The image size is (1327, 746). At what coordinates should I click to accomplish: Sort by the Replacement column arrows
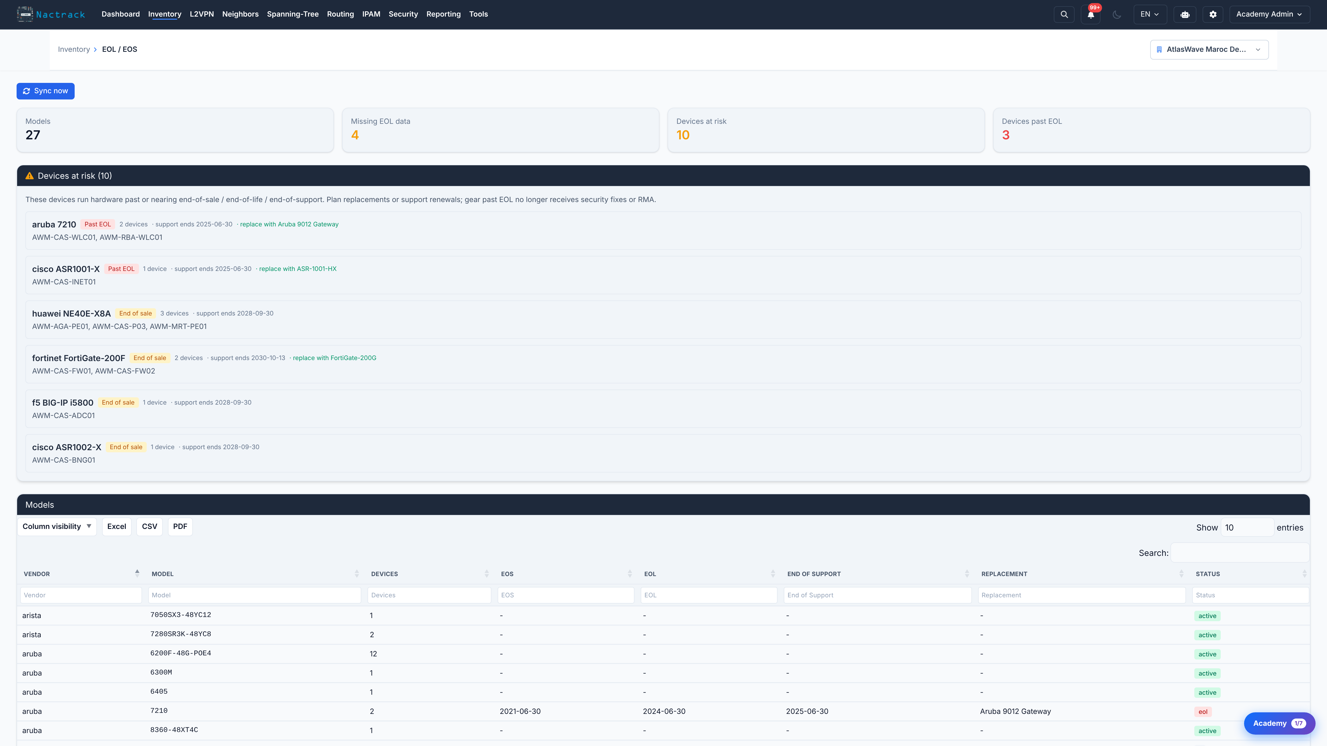point(1181,573)
